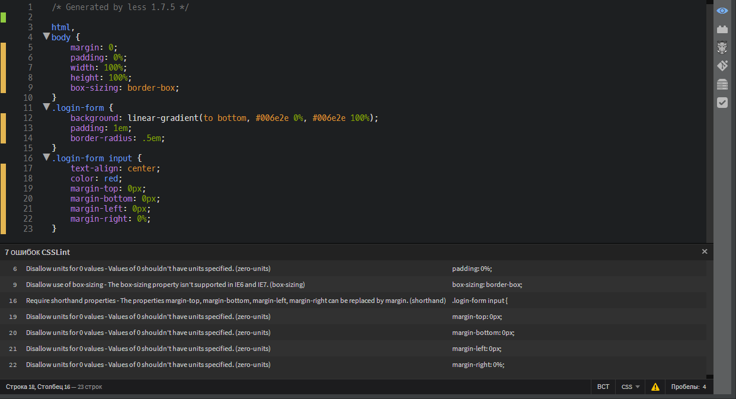Collapse the .login-form rule fold triangle
The height and width of the screenshot is (399, 736).
[x=46, y=107]
